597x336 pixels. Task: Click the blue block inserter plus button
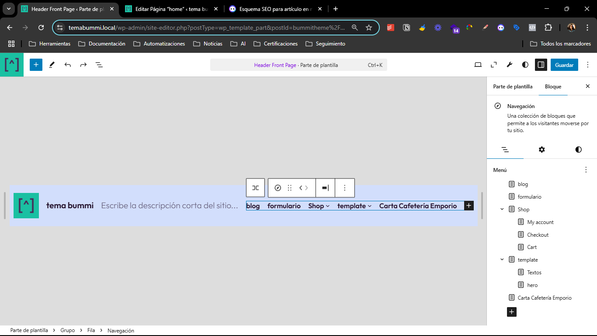point(36,65)
